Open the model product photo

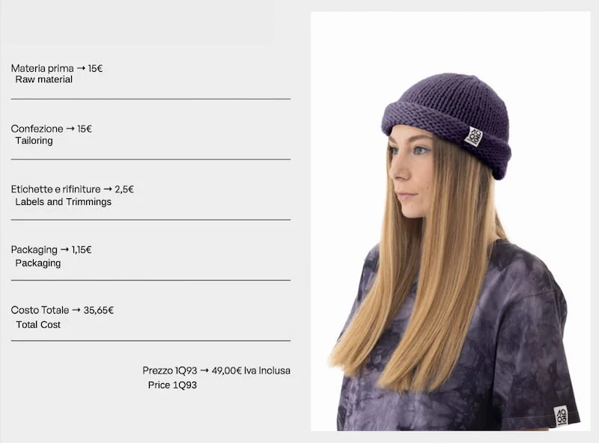[451, 221]
